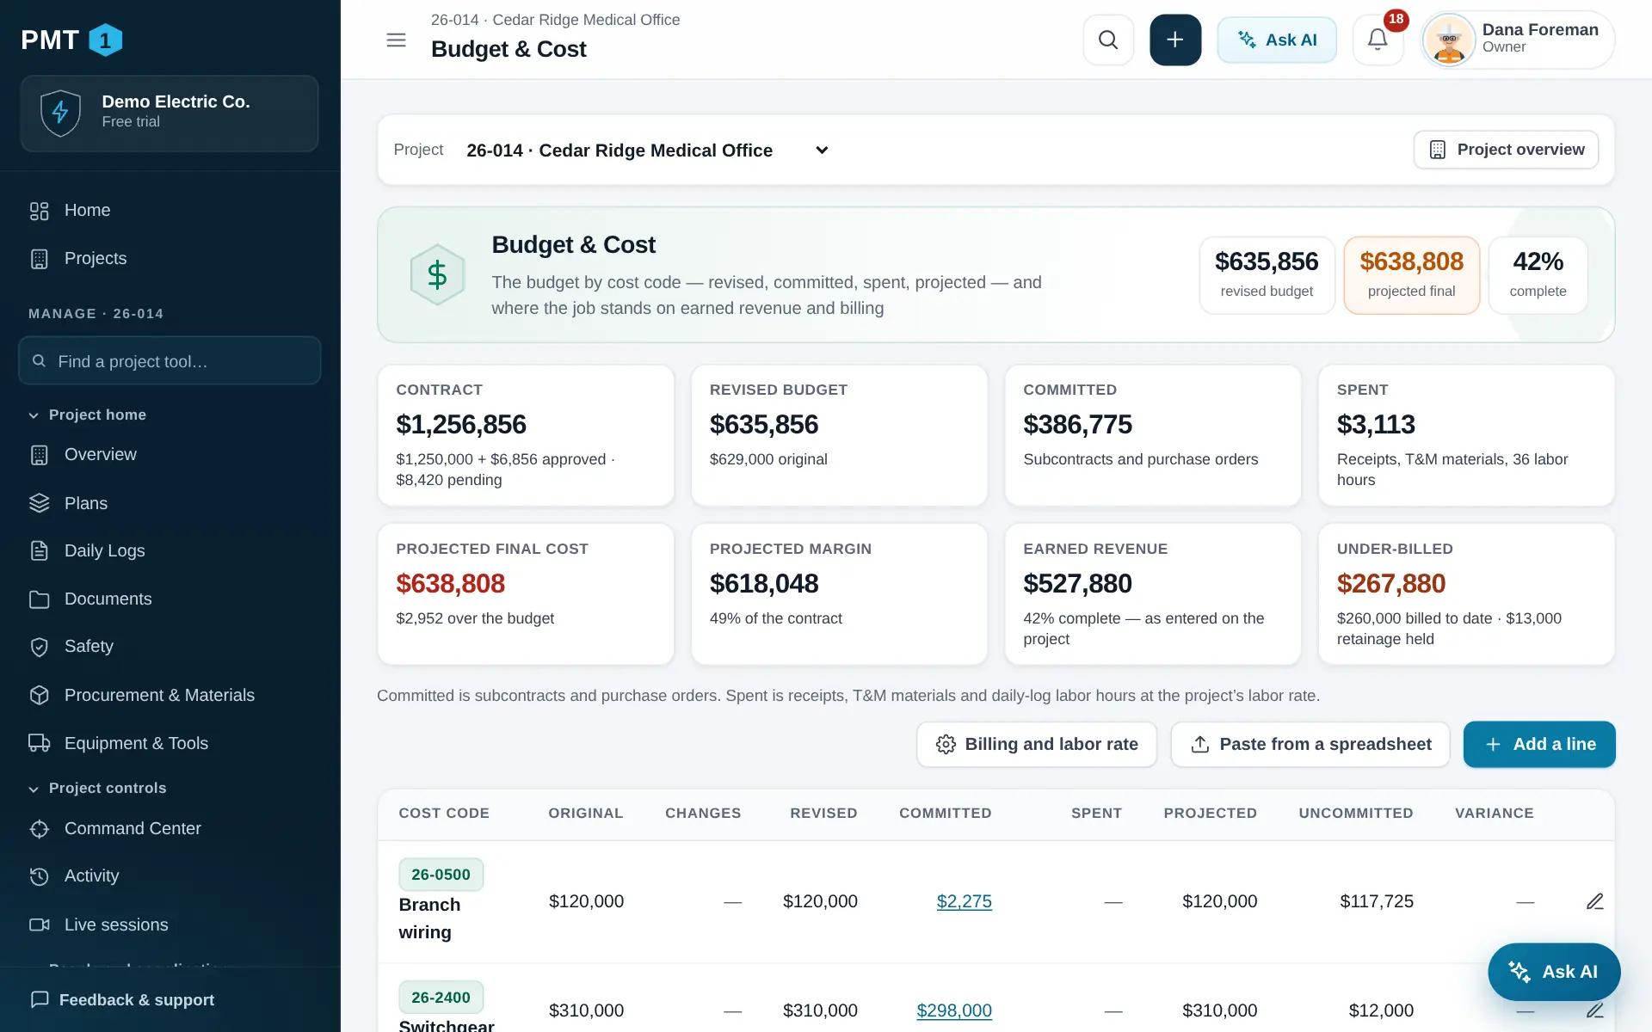Screen dimensions: 1652x1032
Task: Click the $267,880 under-billed value
Action: 1390,583
